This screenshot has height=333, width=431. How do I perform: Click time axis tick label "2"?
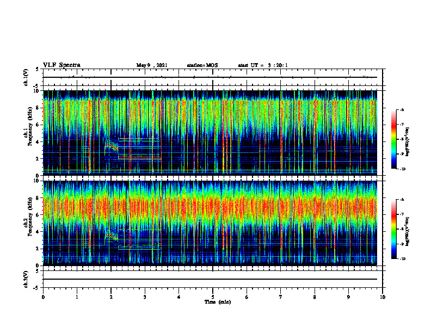coord(111,297)
